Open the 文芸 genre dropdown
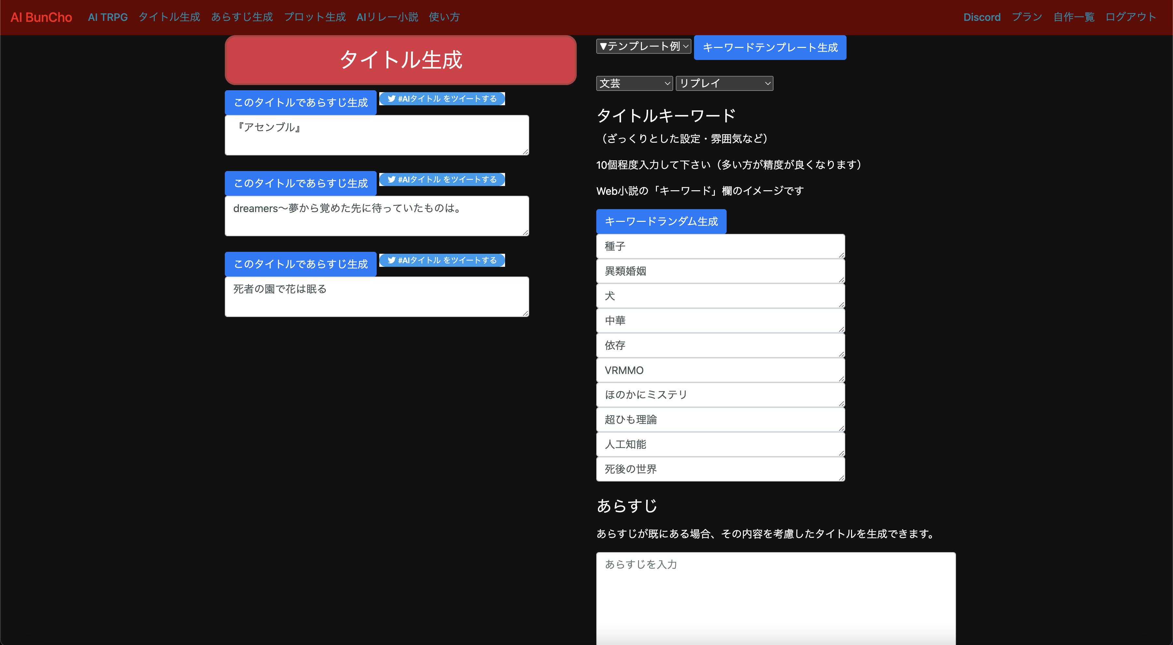Viewport: 1173px width, 645px height. [634, 83]
